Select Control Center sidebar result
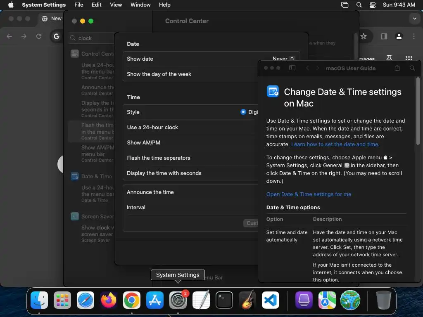423x317 pixels. coord(92,54)
